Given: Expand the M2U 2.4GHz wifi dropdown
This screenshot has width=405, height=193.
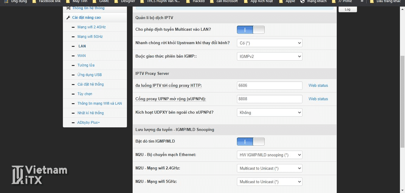Looking at the screenshot, I should coord(269,168).
